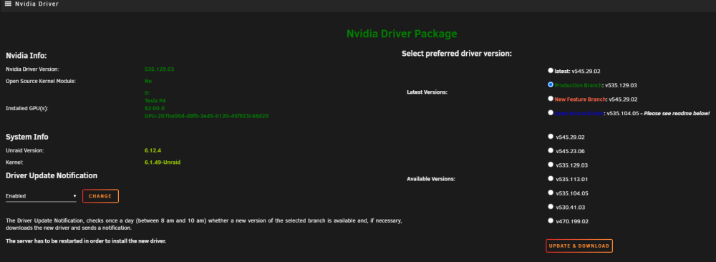
Task: Click the New Feature Branch label
Action: 581,99
